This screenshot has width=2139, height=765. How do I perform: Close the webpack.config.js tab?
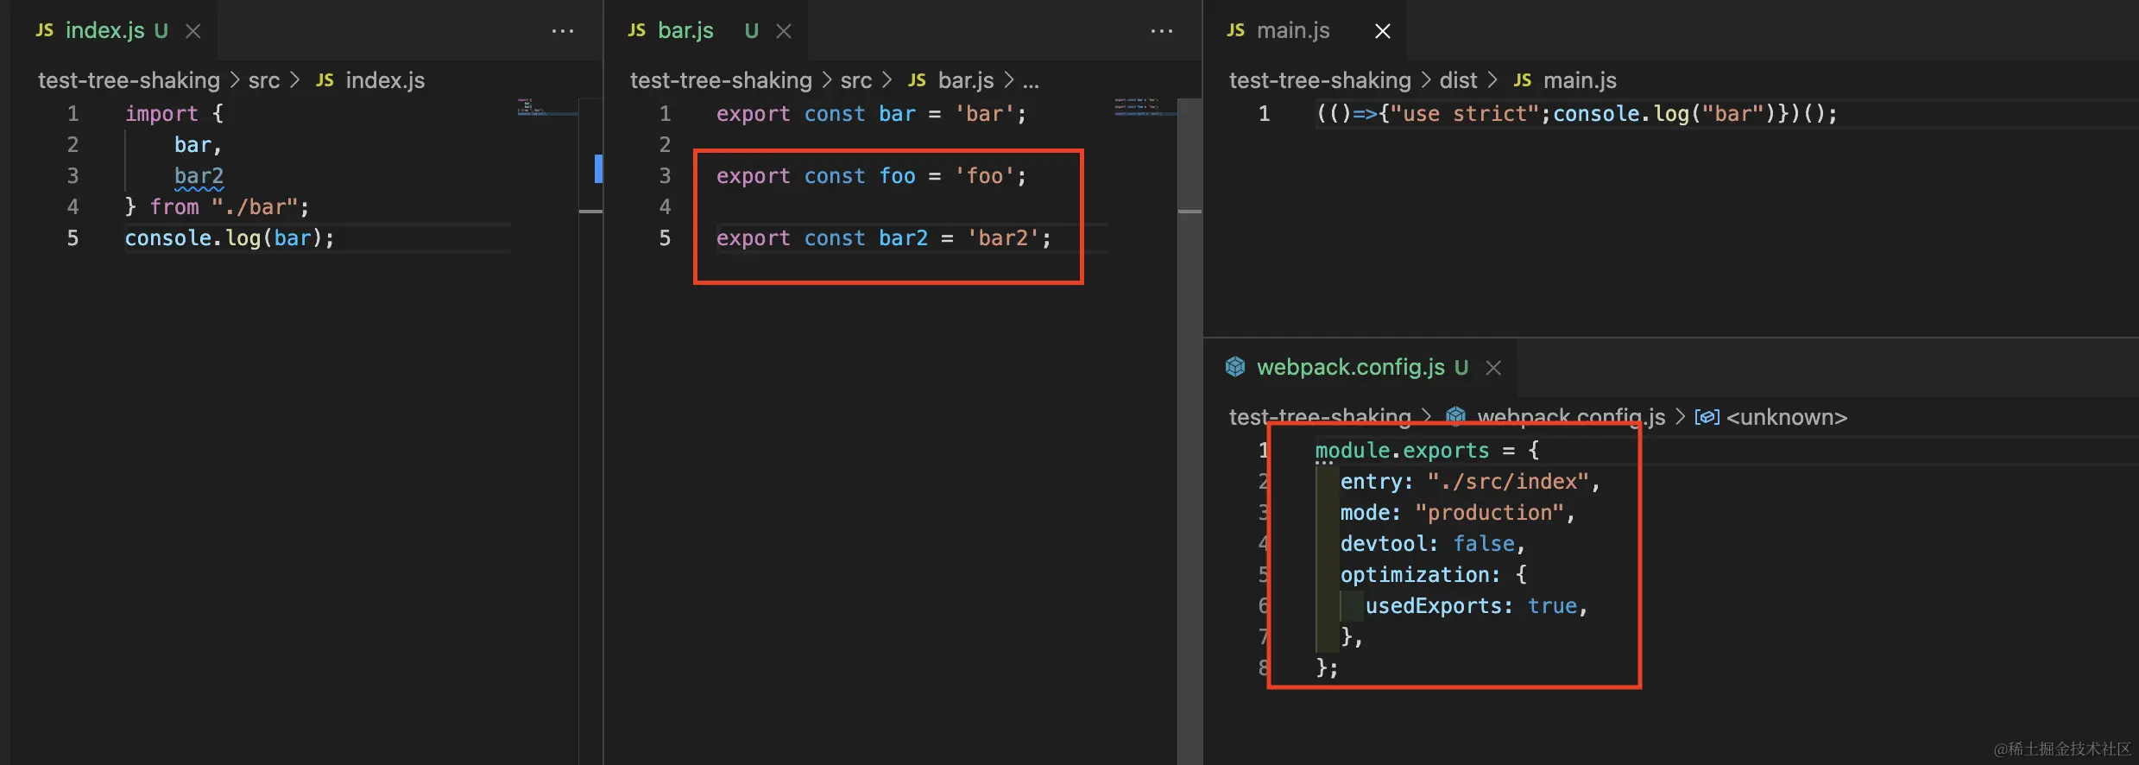(x=1493, y=368)
